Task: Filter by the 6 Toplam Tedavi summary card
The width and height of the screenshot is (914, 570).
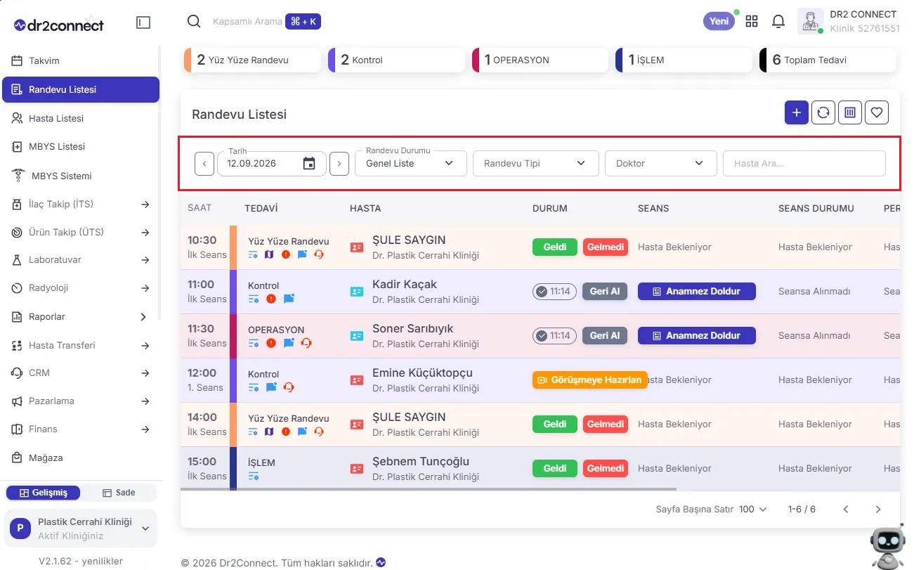Action: tap(828, 60)
